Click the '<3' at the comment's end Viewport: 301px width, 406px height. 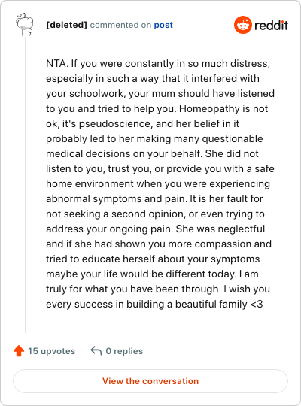[257, 304]
